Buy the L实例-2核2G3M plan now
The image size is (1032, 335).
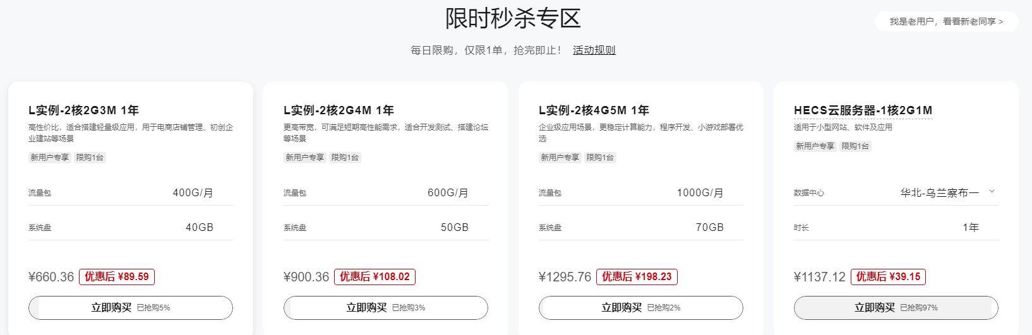131,308
